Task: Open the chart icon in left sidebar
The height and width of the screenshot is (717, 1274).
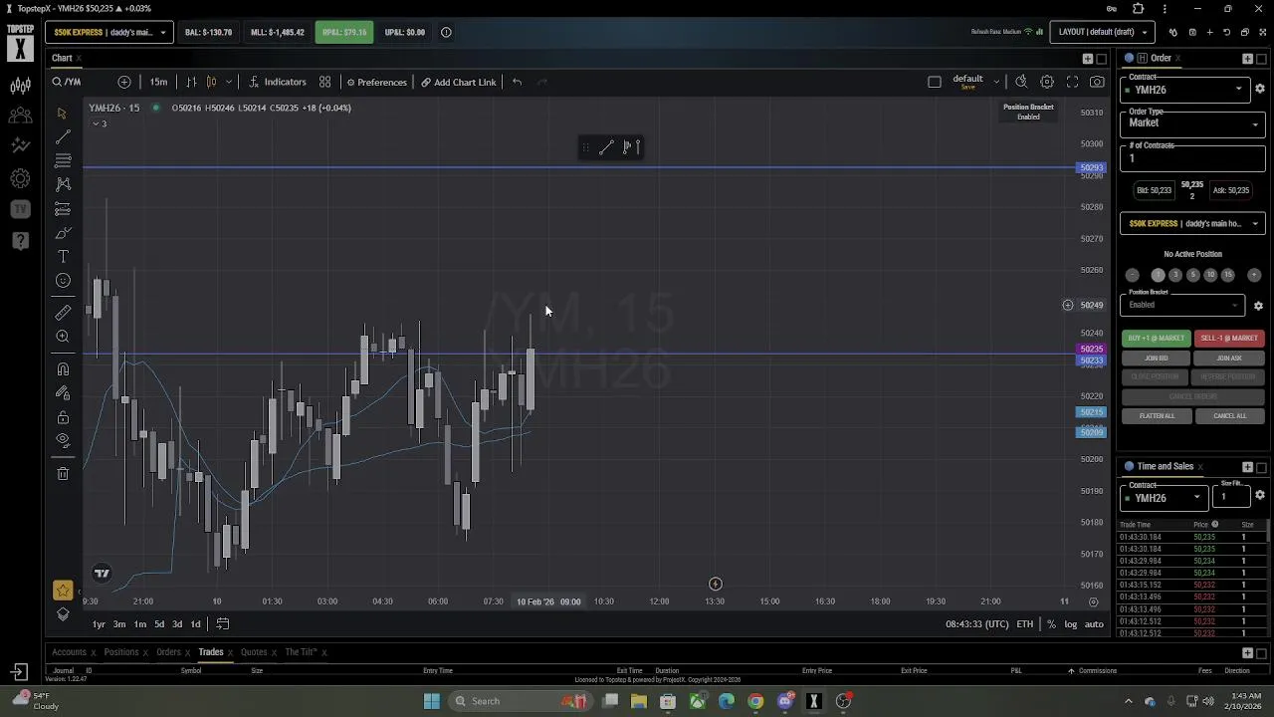Action: [20, 87]
